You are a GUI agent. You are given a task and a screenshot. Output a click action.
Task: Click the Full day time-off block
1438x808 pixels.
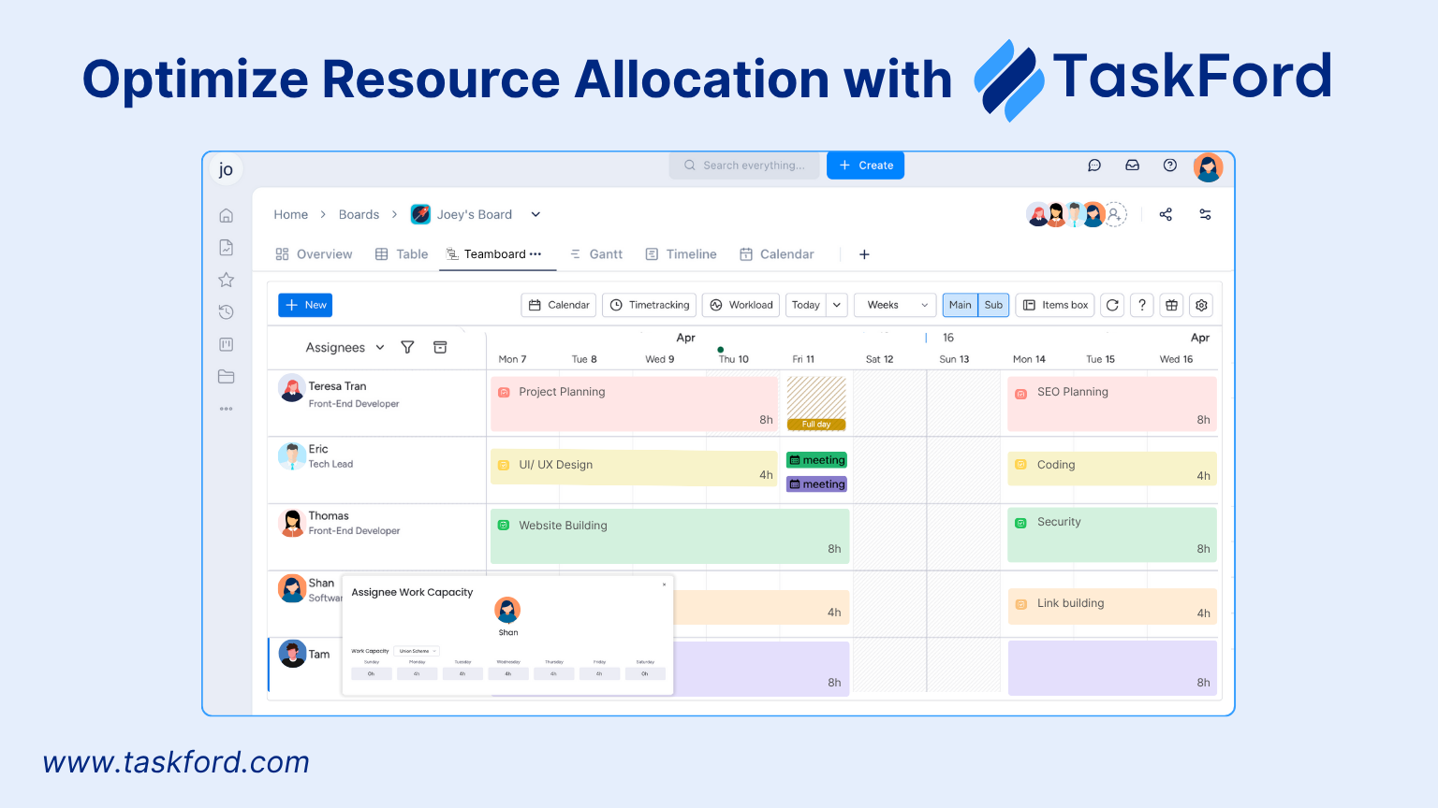coord(816,403)
